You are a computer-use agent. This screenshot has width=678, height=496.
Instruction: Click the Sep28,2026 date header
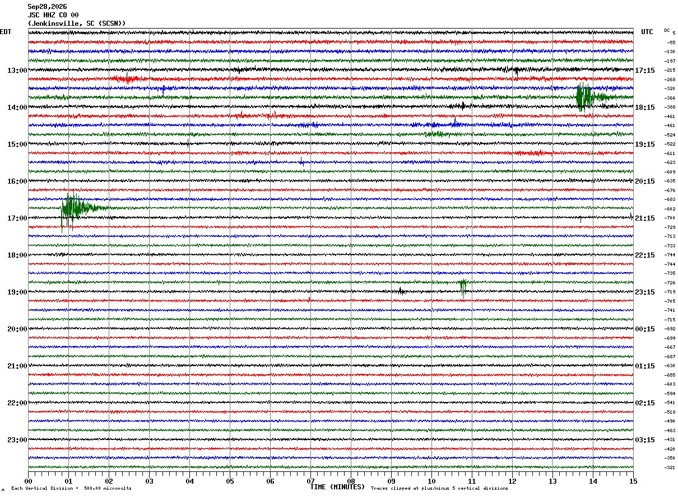coord(47,7)
